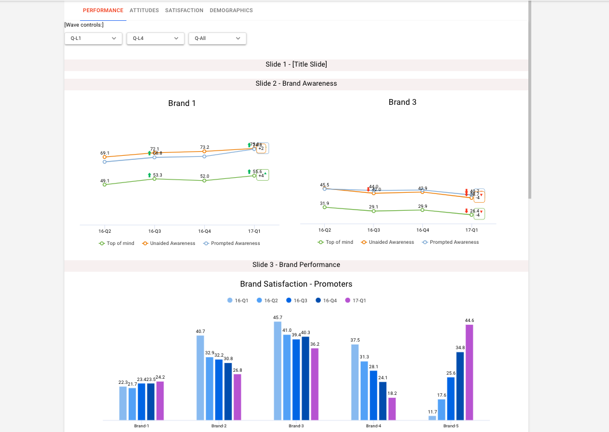Toggle Prompted Awareness in Brand 3 legend

coord(450,242)
